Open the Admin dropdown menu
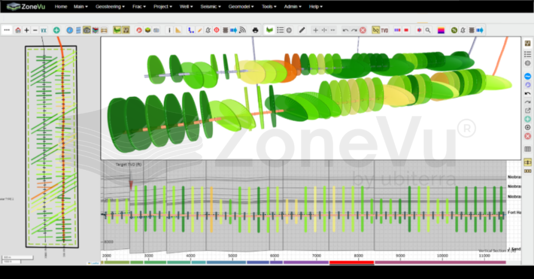 pos(293,6)
